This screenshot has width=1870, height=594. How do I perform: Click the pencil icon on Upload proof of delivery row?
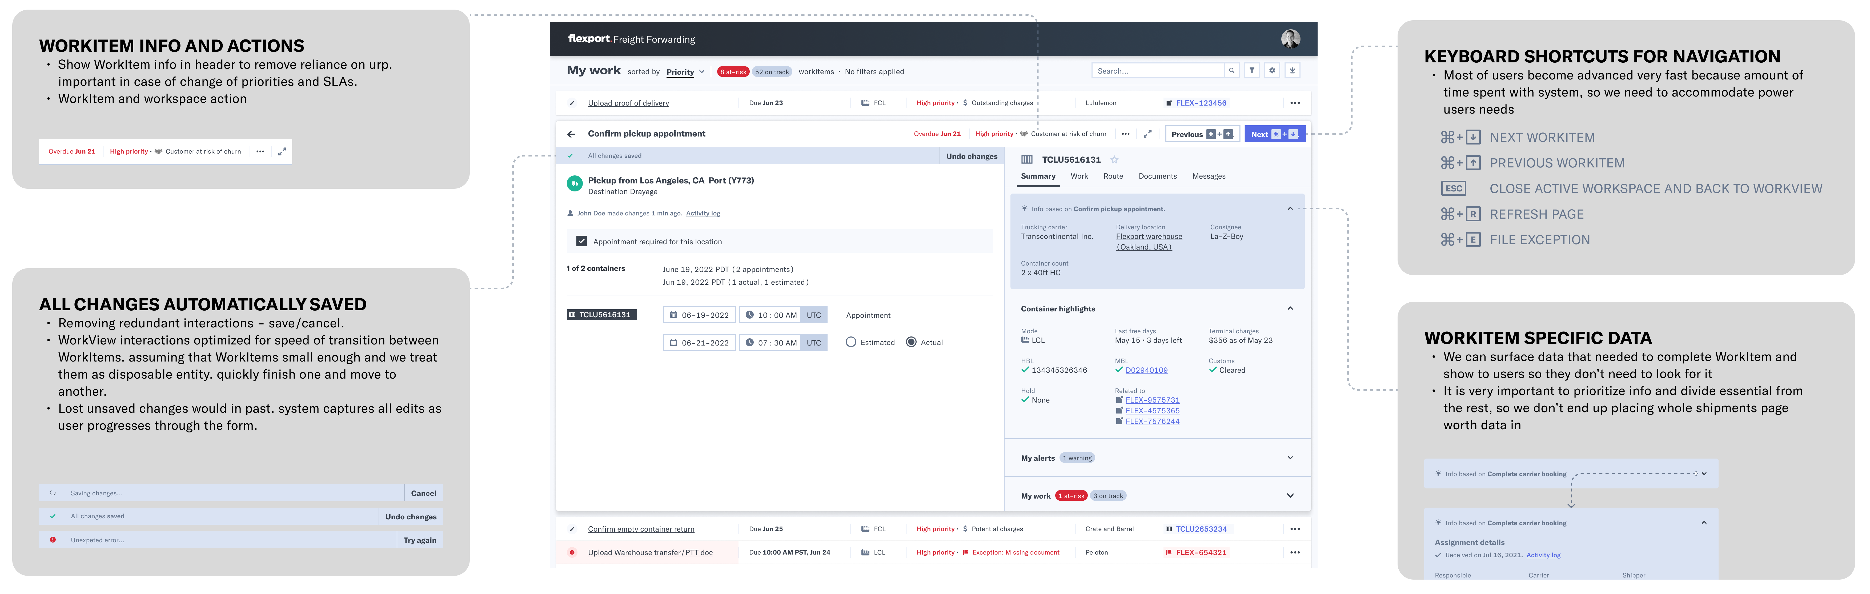point(572,103)
